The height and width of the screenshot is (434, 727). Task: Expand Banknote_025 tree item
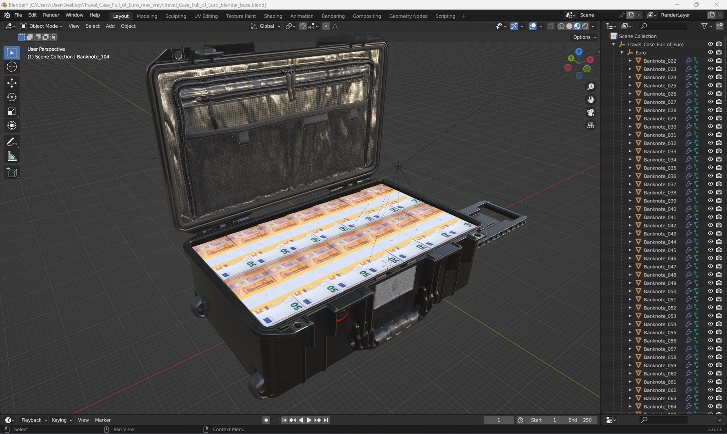(630, 86)
